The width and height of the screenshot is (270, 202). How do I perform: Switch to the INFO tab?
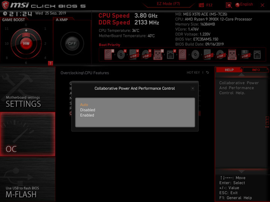pyautogui.click(x=256, y=70)
